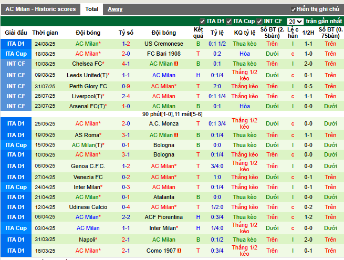Click Atalanta team name
Viewport: 344px width, 260px height.
click(x=164, y=197)
